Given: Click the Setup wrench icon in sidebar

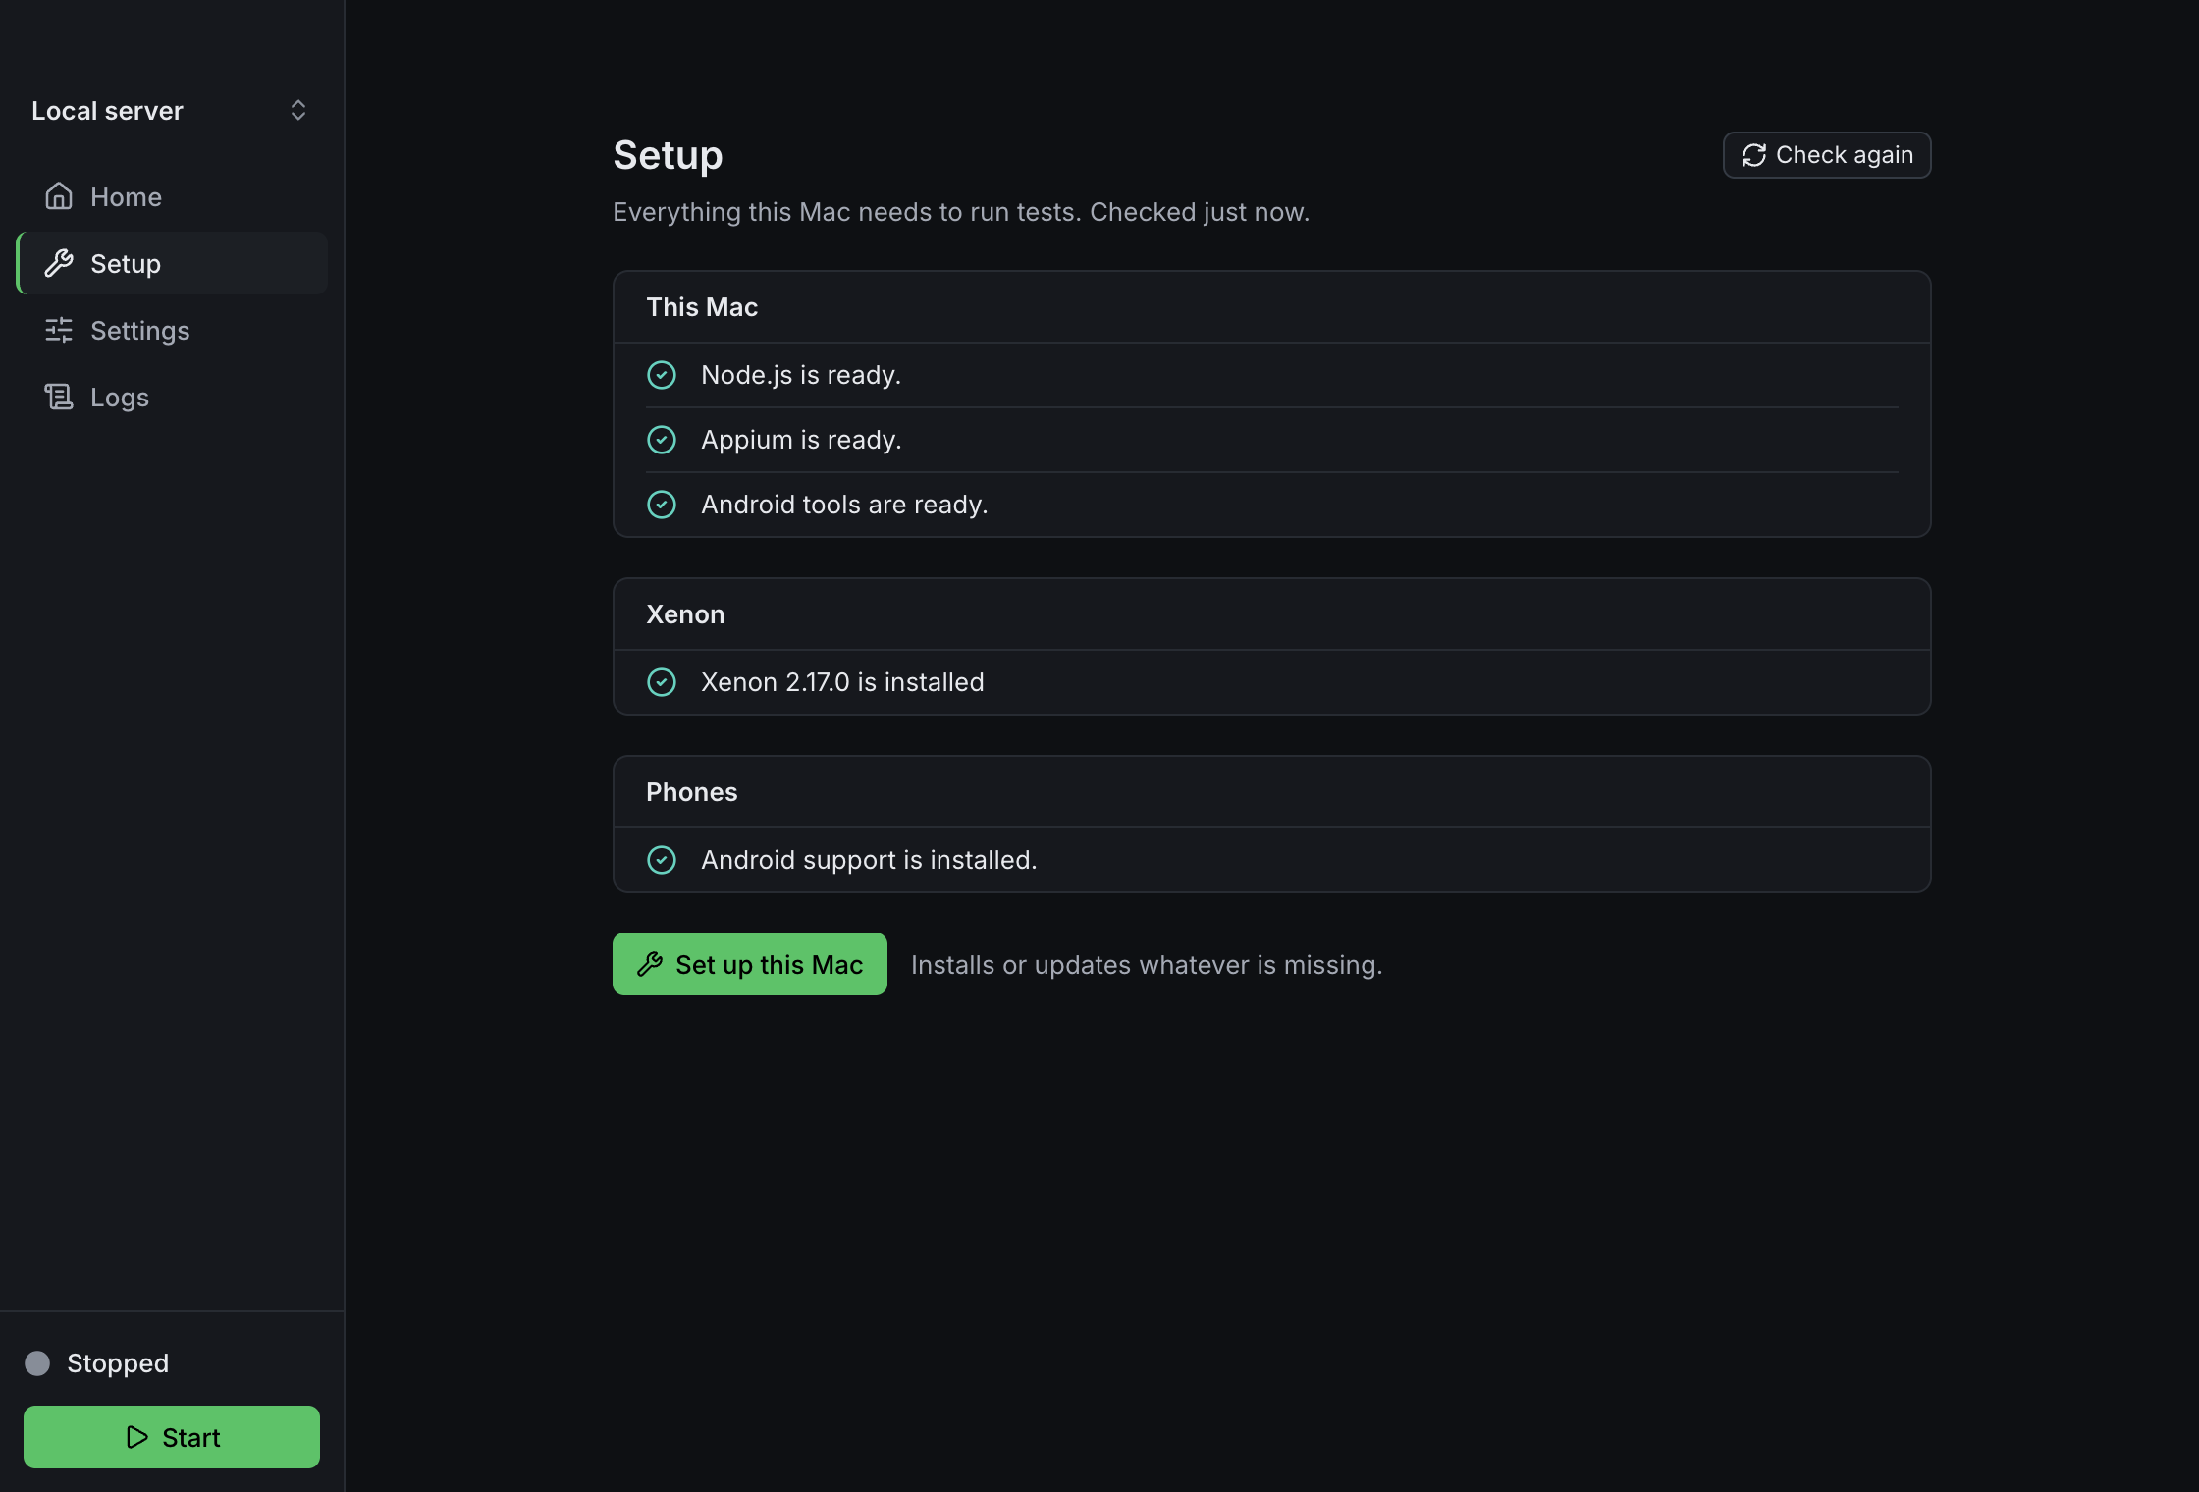Looking at the screenshot, I should [59, 263].
